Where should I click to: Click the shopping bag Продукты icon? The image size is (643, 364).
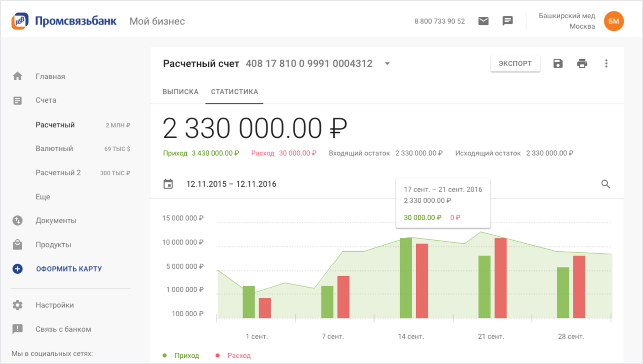pyautogui.click(x=17, y=244)
